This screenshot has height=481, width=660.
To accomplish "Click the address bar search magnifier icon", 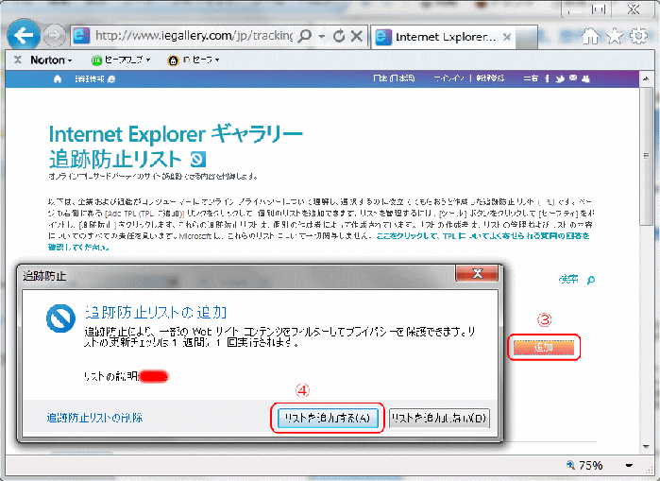I will click(x=305, y=36).
